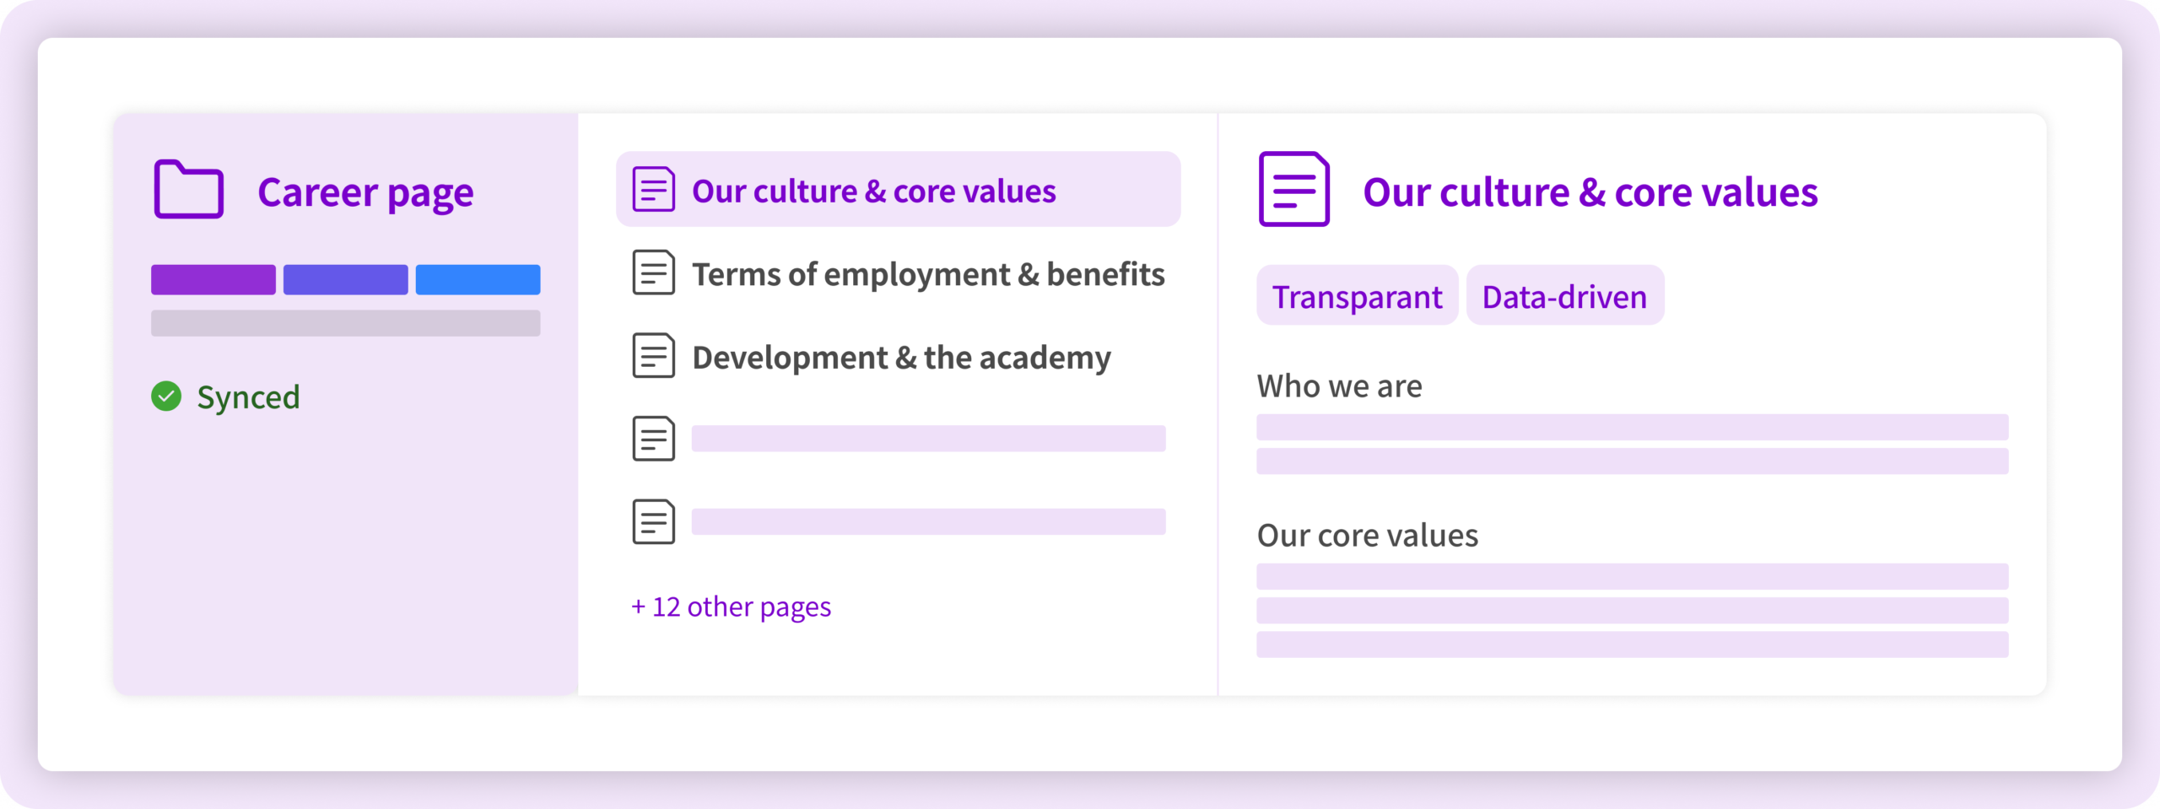Open Development & the academy page
This screenshot has height=809, width=2160.
click(x=901, y=358)
